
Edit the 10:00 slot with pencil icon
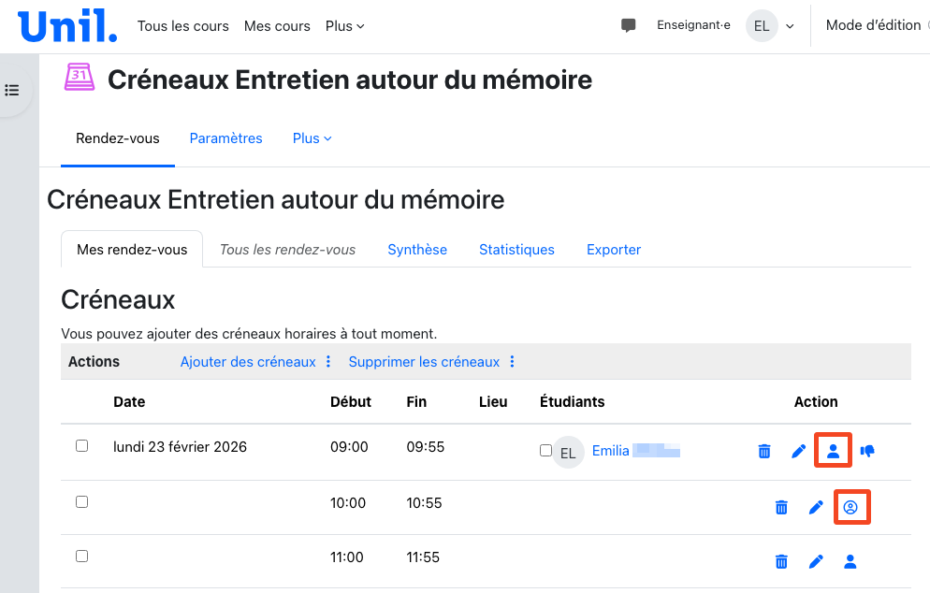click(x=816, y=508)
